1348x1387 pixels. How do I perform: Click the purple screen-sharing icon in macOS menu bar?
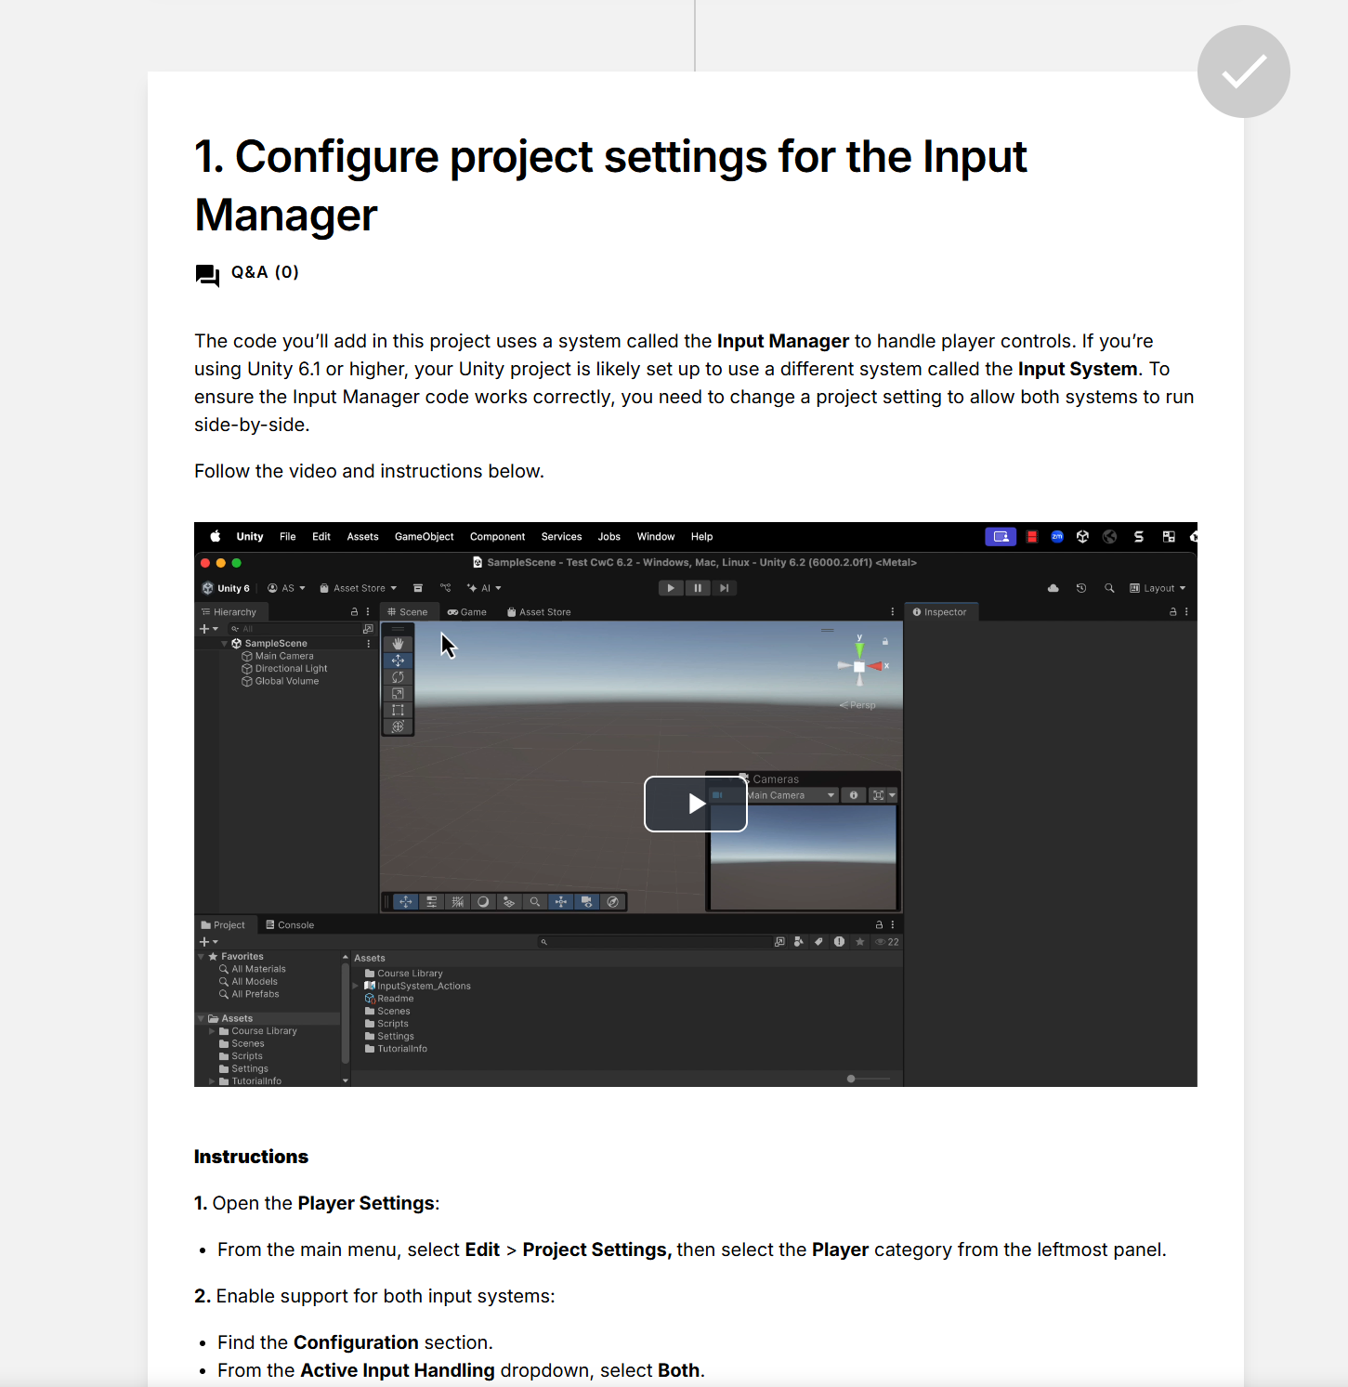[x=1001, y=536]
